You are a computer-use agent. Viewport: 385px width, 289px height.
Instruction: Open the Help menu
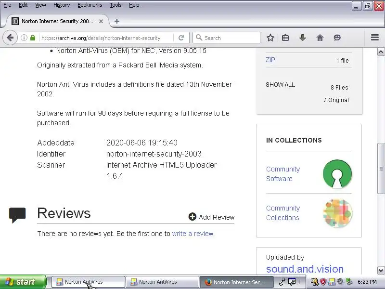click(x=134, y=5)
